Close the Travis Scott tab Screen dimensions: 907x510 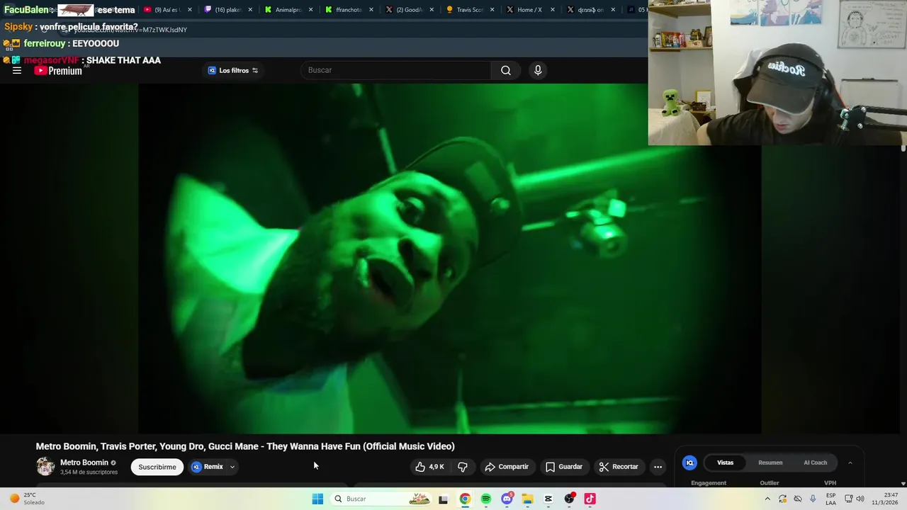point(492,10)
